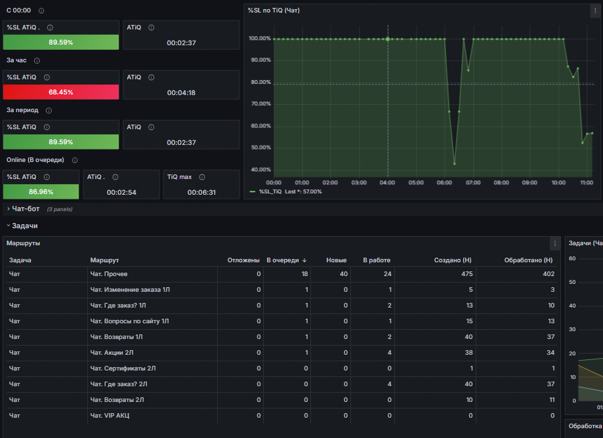Open %SL по TiQ (Чат) panel menu
The image size is (603, 438).
(x=595, y=10)
